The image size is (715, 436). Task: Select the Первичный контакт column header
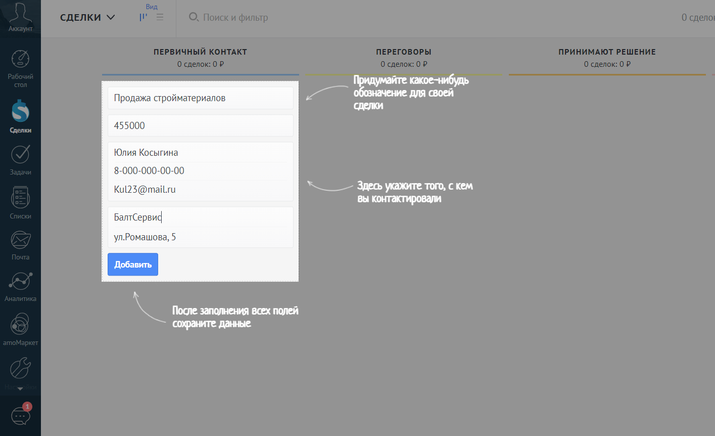[x=200, y=52]
